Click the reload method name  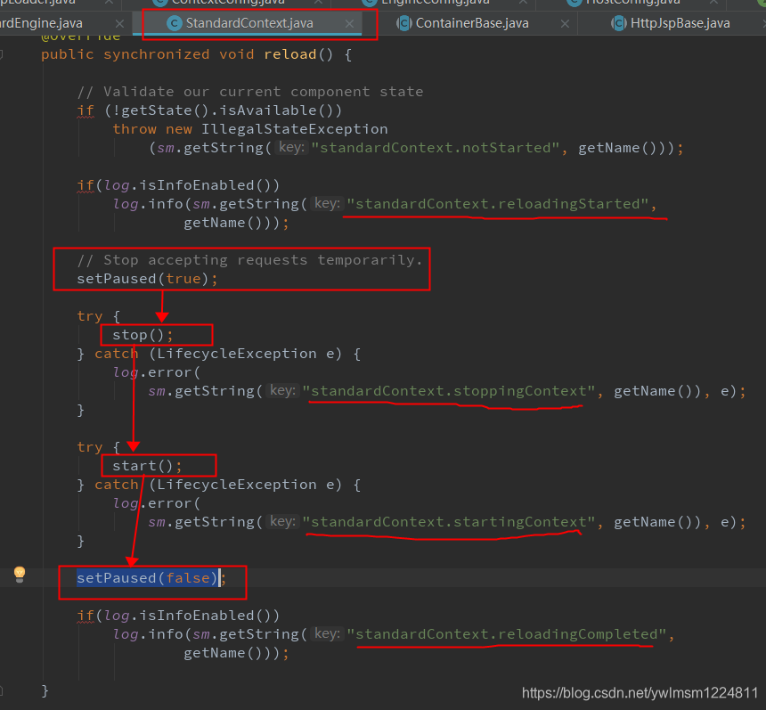(290, 54)
